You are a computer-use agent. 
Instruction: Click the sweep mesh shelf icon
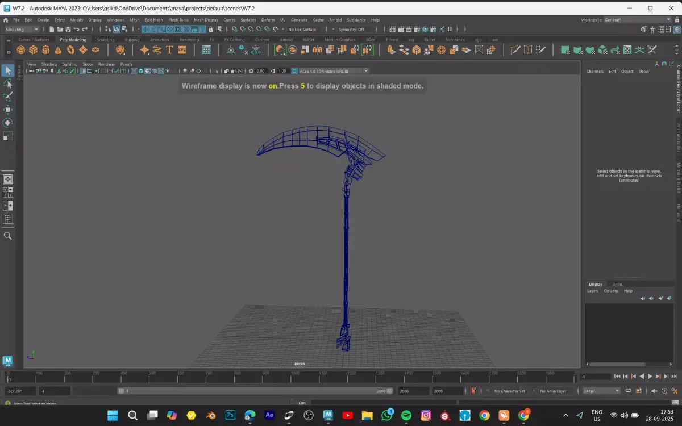157,50
